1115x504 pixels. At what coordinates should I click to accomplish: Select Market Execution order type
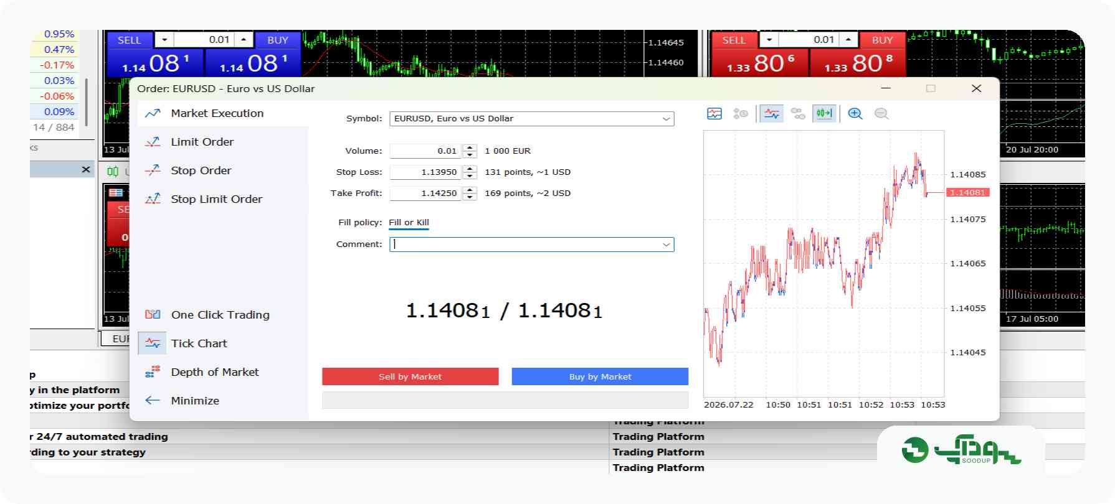click(x=223, y=113)
